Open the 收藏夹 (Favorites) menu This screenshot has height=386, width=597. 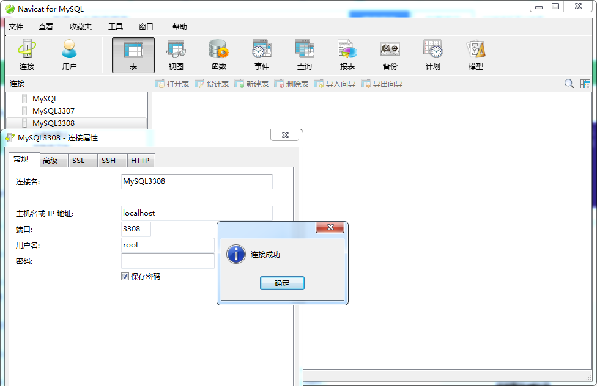[x=81, y=27]
